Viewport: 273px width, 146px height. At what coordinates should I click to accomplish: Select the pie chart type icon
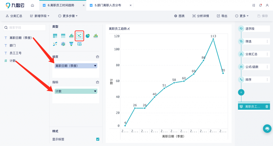coord(87,36)
